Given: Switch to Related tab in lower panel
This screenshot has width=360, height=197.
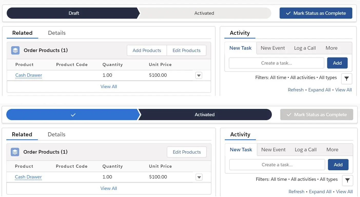Looking at the screenshot, I should (22, 134).
